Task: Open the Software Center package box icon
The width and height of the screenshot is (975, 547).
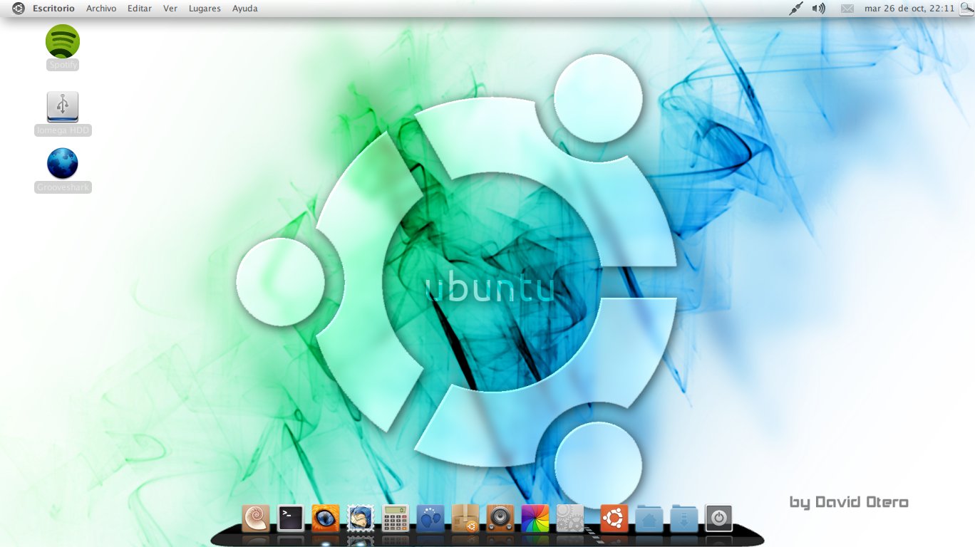Action: 465,519
